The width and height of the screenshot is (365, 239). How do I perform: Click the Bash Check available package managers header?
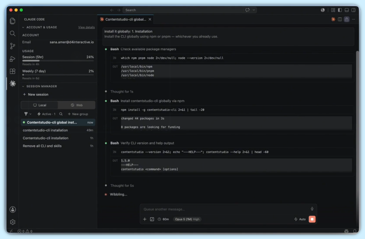(x=143, y=49)
